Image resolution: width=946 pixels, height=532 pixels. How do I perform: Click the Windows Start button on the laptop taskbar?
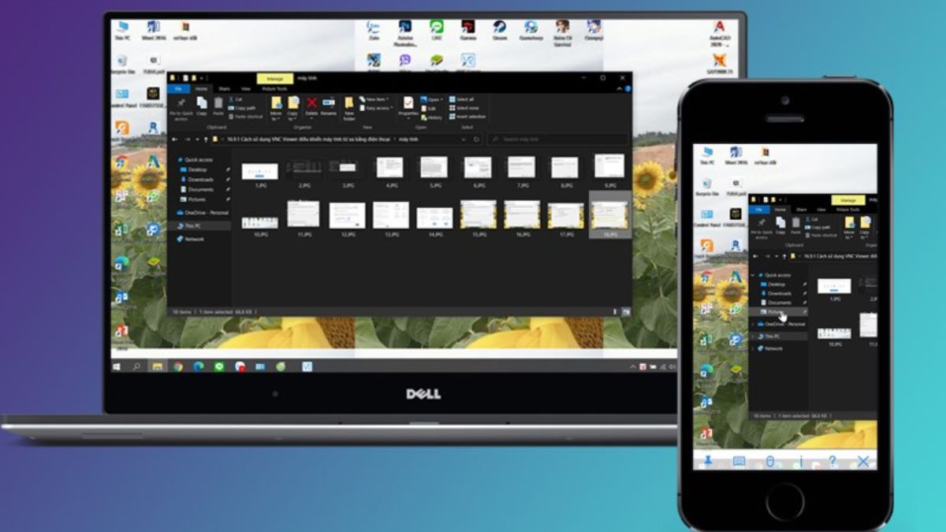(x=116, y=366)
